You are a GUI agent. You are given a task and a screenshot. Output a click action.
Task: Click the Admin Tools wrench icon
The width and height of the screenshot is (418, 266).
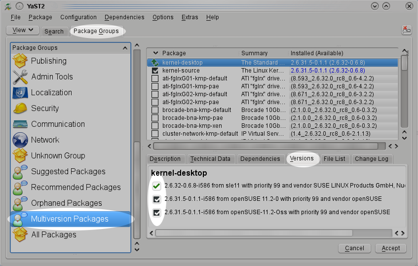(20, 77)
